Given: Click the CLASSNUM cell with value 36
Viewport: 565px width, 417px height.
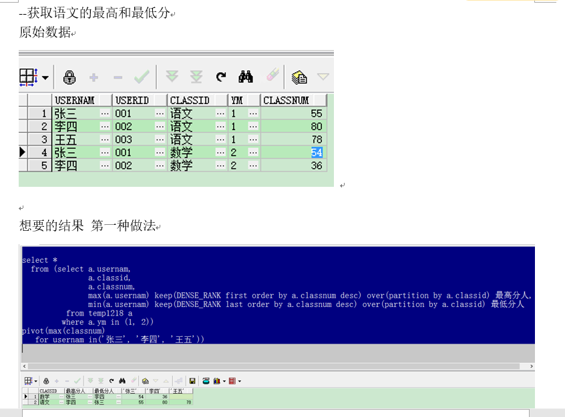Looking at the screenshot, I should pyautogui.click(x=294, y=165).
